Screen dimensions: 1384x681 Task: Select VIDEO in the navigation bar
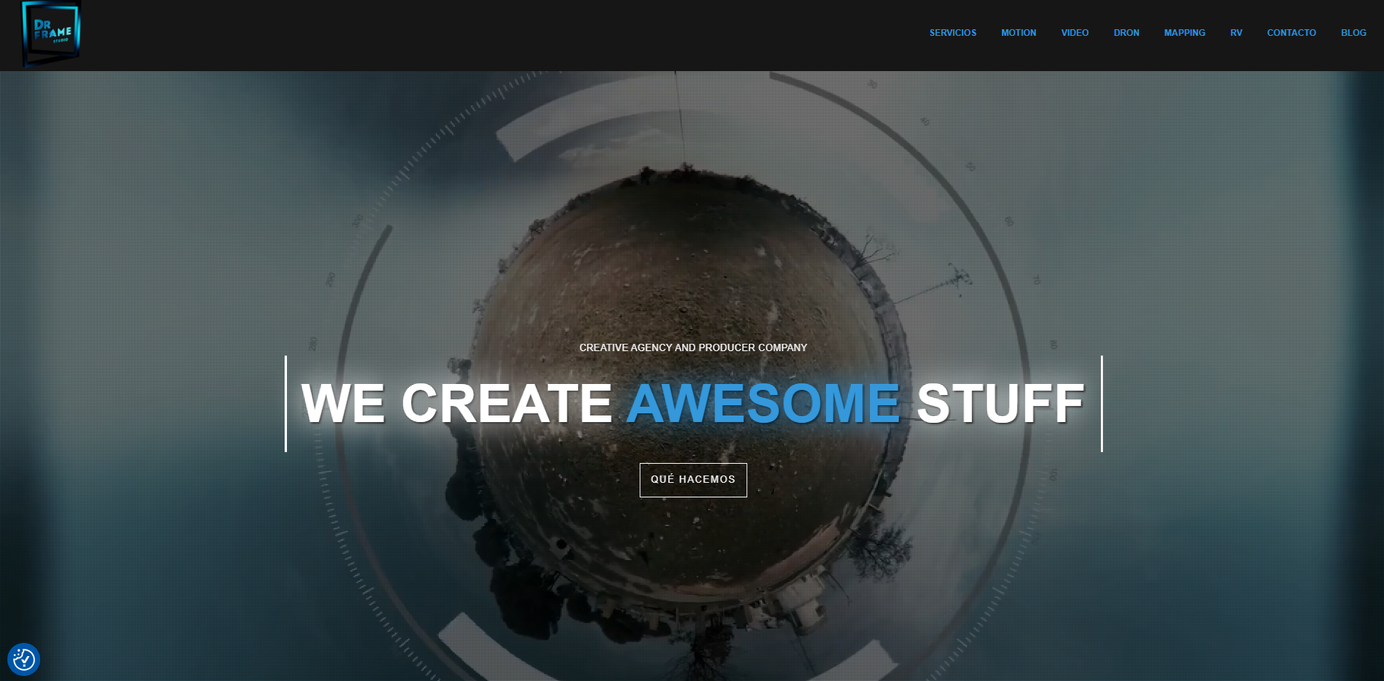point(1074,33)
